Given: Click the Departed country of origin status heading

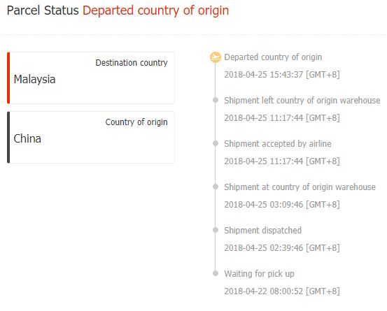Looking at the screenshot, I should coord(156,10).
